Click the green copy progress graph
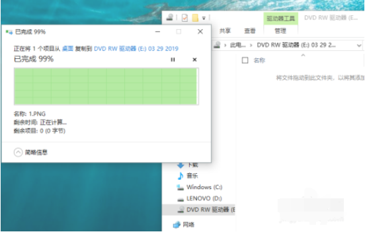 click(x=106, y=87)
